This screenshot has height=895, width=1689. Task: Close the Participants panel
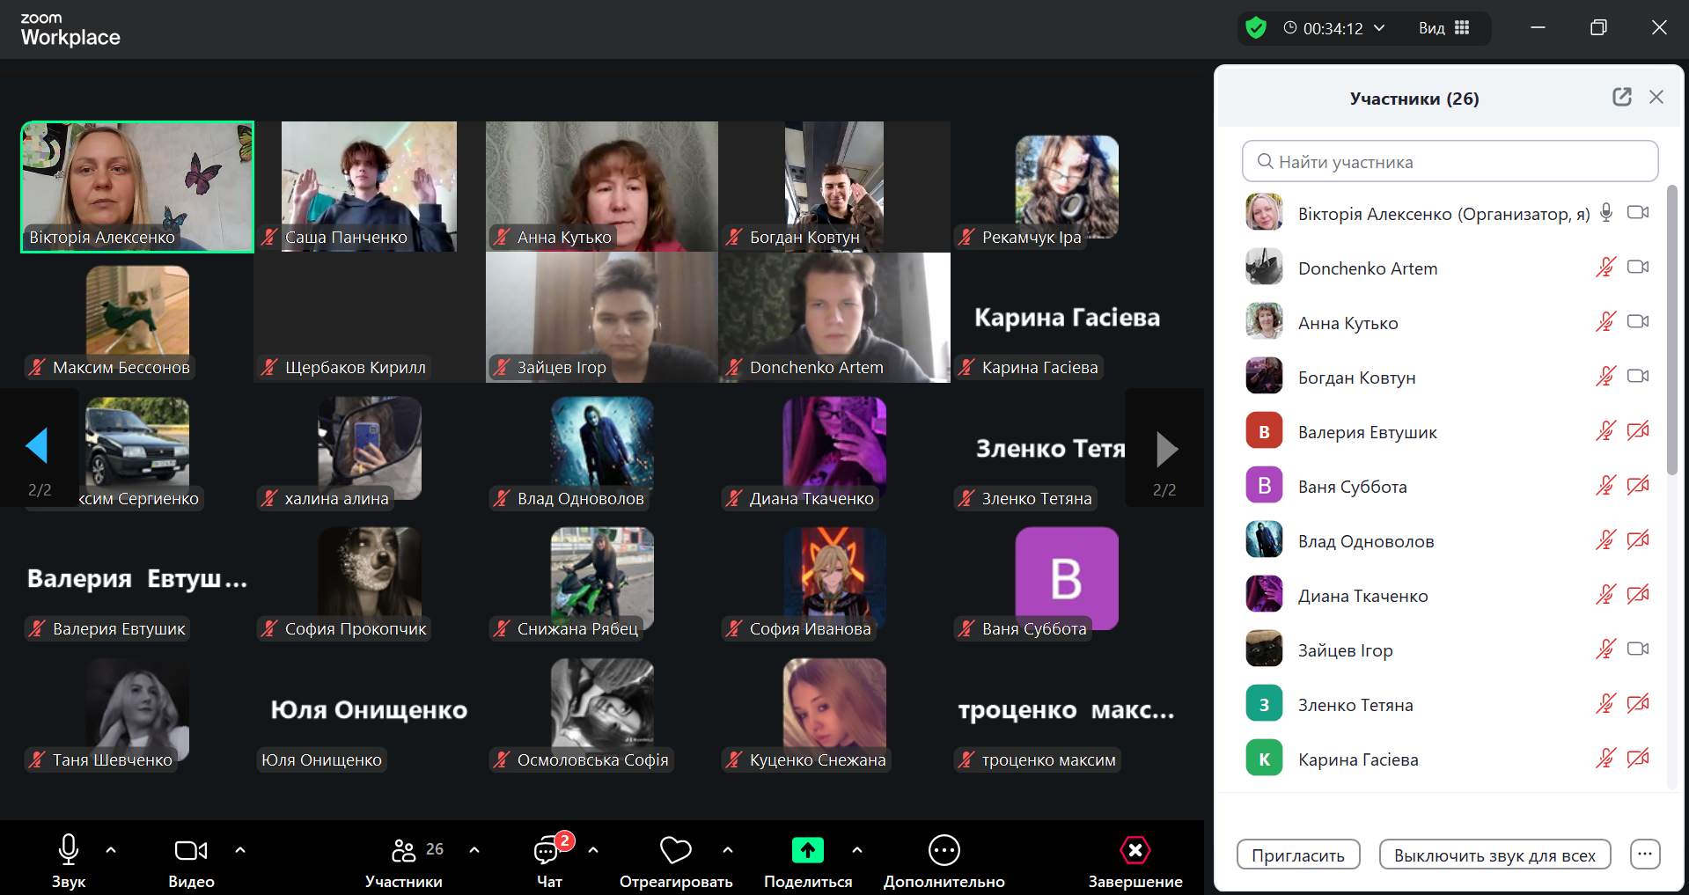[x=1656, y=97]
